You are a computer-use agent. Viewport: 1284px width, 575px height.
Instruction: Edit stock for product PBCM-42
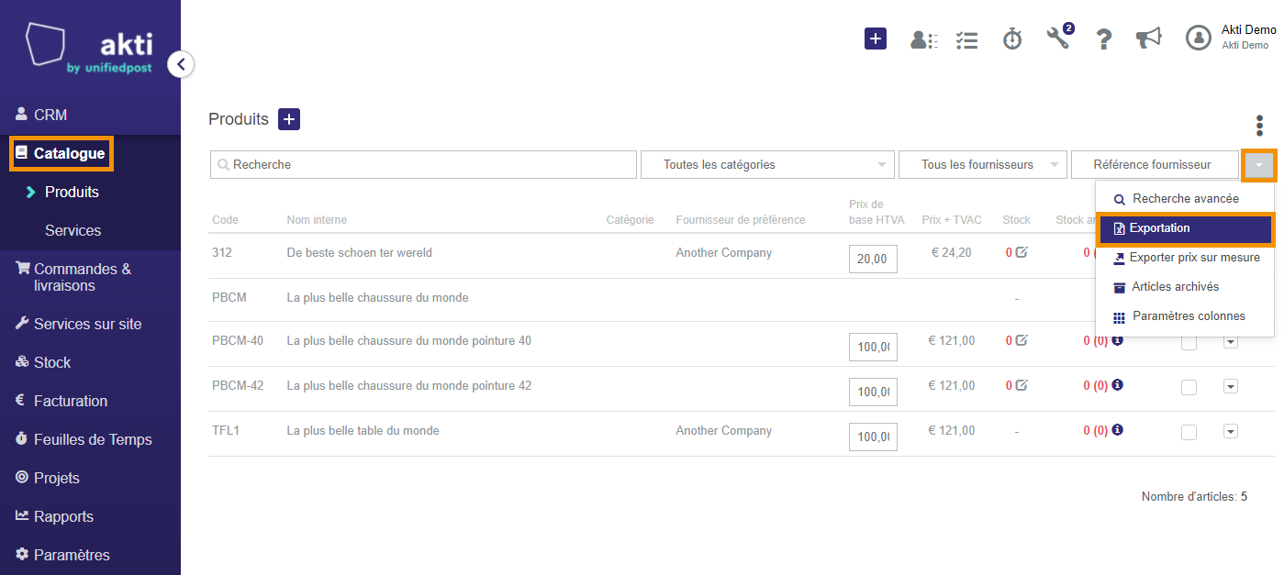click(1022, 385)
